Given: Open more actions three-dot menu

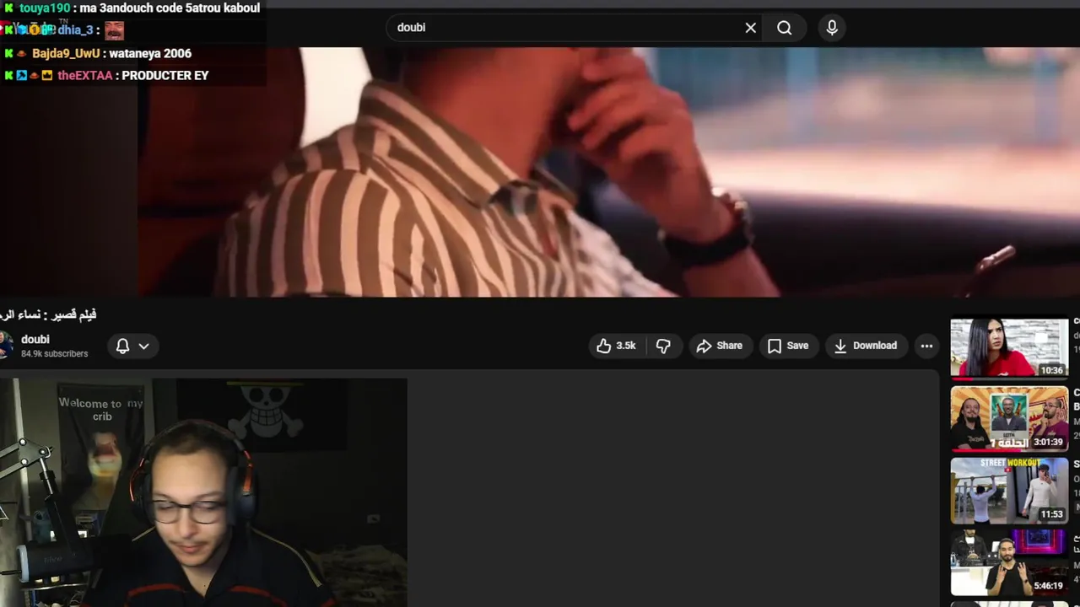Looking at the screenshot, I should point(926,346).
